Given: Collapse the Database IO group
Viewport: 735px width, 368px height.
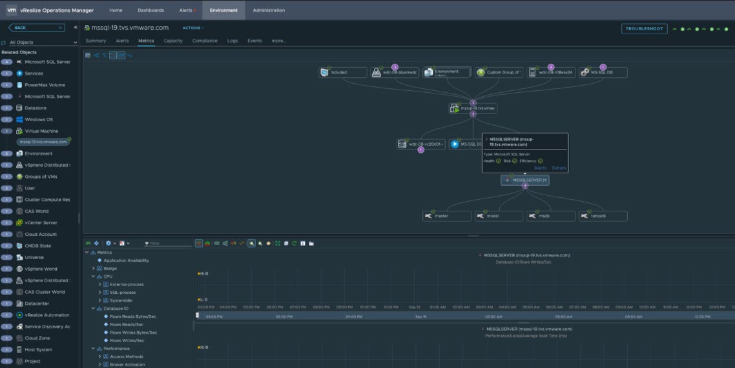Looking at the screenshot, I should 93,309.
